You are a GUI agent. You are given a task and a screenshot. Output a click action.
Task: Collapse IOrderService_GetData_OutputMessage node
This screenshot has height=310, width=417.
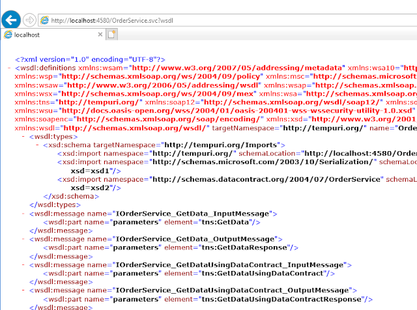(x=23, y=239)
